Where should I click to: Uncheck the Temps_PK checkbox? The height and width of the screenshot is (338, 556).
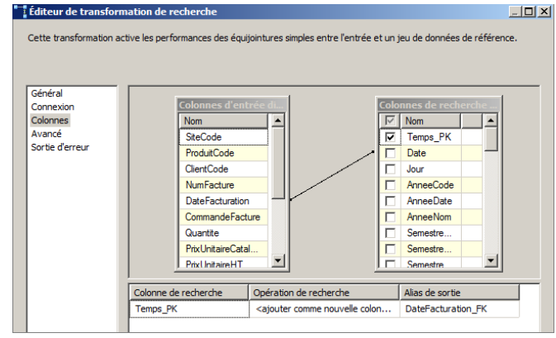pyautogui.click(x=390, y=137)
